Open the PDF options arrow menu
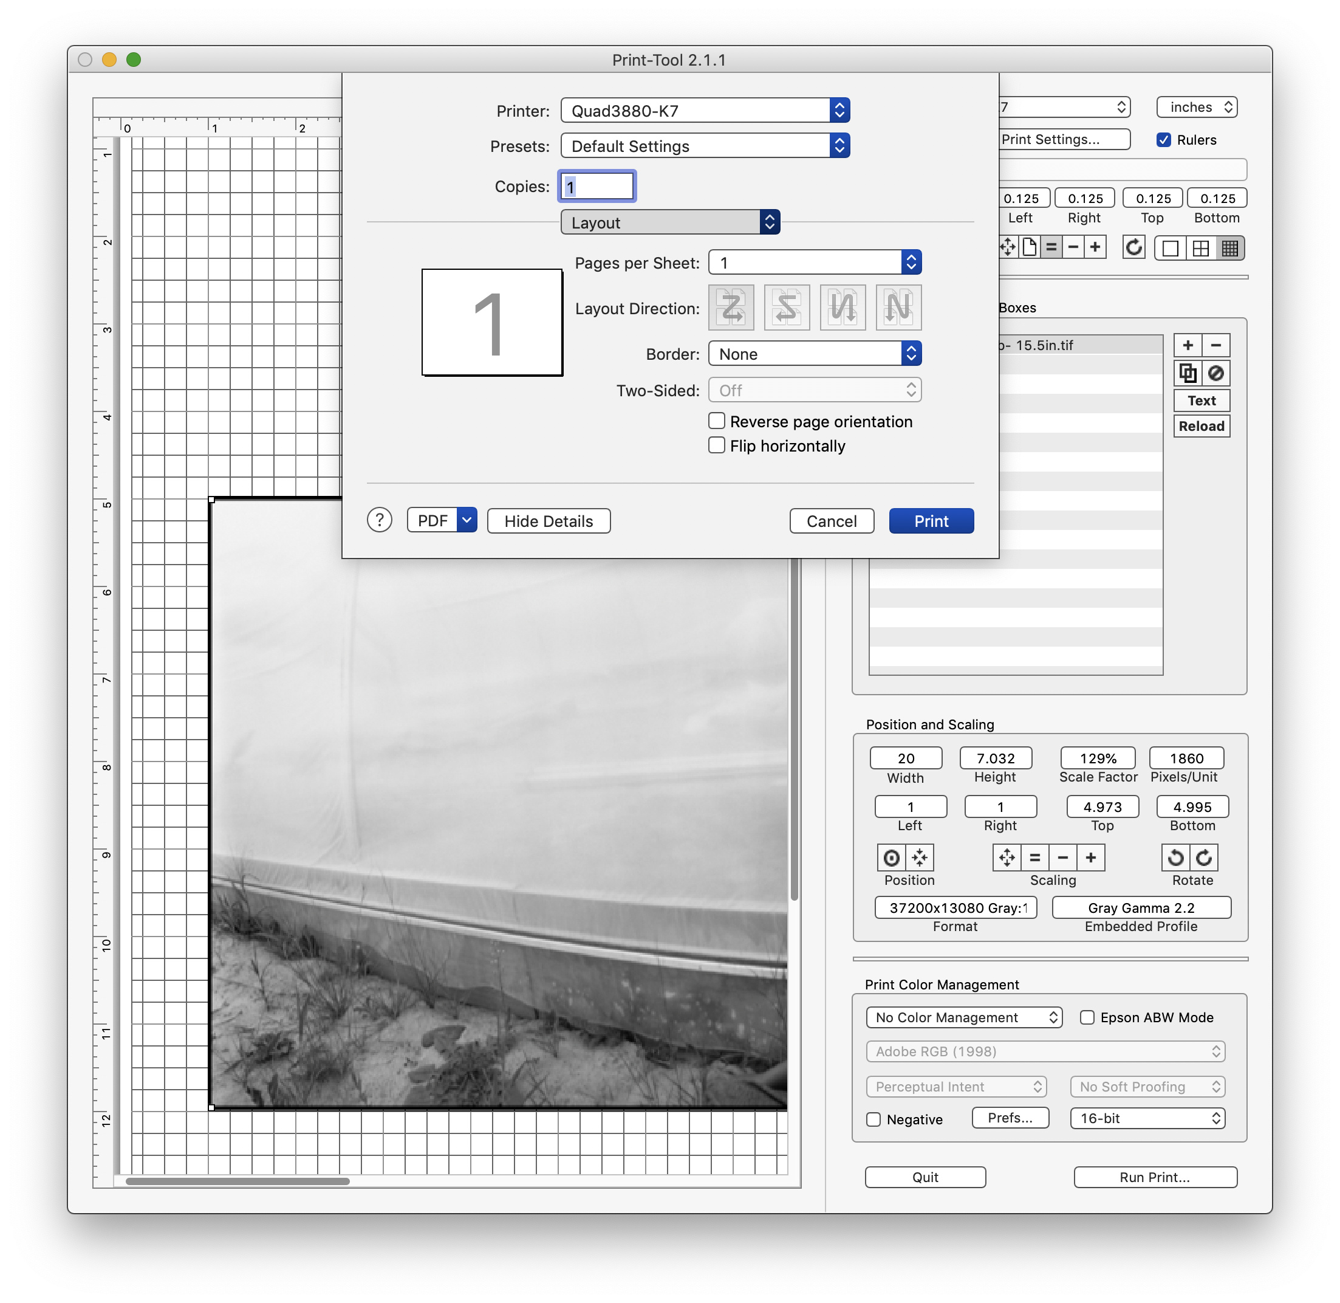Viewport: 1340px width, 1303px height. coord(467,520)
